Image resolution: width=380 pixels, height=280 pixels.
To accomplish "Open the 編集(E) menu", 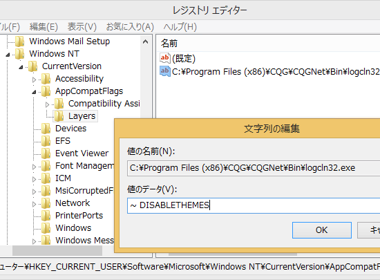I will pyautogui.click(x=44, y=27).
